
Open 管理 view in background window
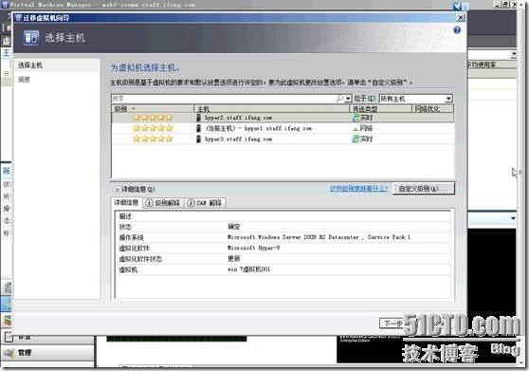pyautogui.click(x=47, y=353)
